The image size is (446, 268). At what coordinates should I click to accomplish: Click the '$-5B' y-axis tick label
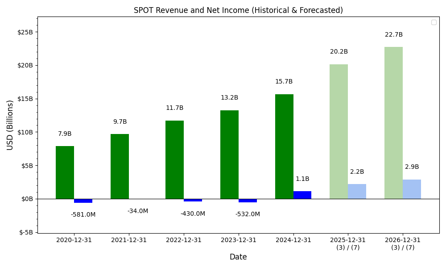tap(26, 232)
